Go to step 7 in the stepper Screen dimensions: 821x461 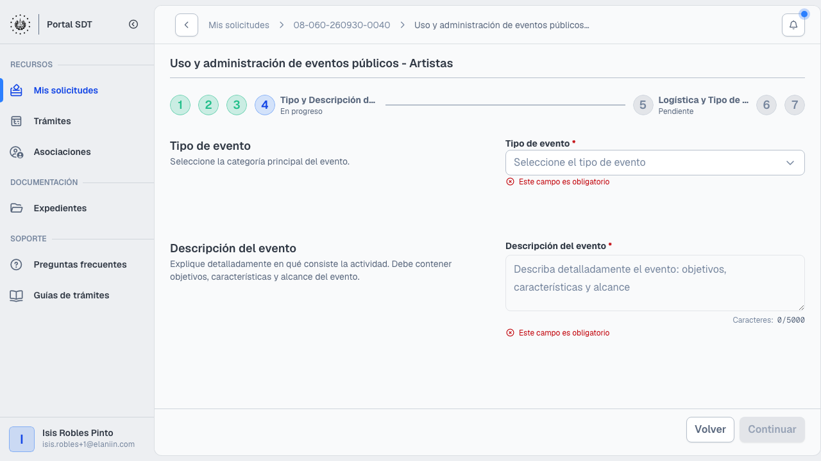795,105
